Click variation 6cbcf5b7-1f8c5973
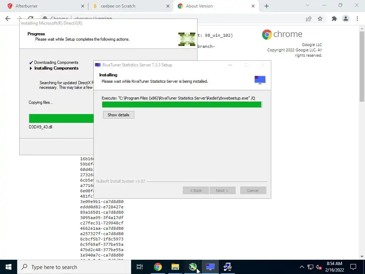This screenshot has height=274, width=365. point(102,239)
